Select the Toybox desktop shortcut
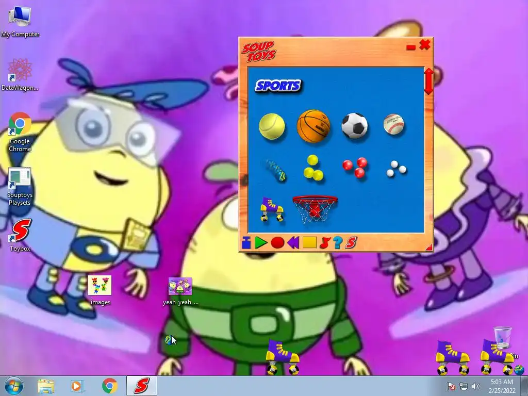 (20, 235)
